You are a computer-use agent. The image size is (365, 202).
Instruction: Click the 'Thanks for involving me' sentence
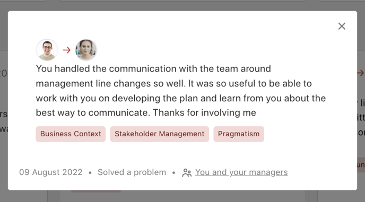coord(204,112)
